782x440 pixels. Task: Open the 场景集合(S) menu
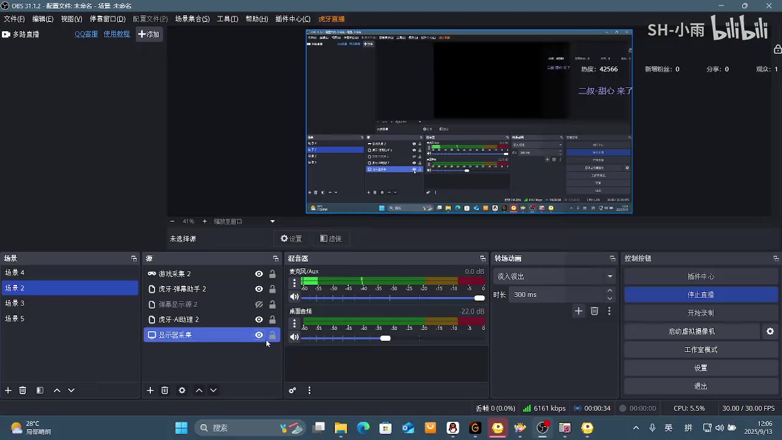point(192,19)
